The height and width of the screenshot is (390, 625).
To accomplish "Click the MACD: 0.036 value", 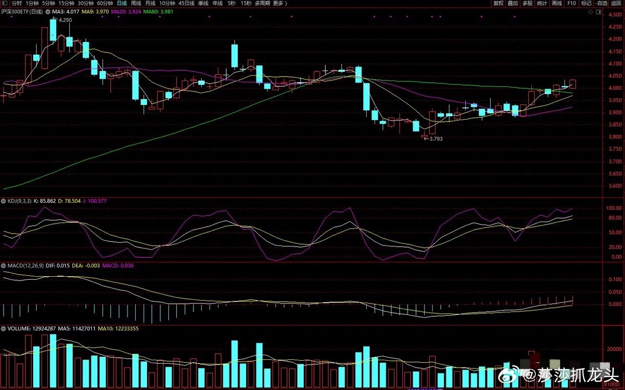I will point(118,266).
